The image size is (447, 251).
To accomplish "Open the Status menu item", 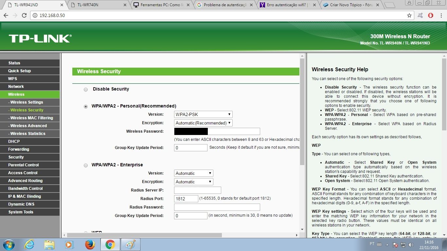I will 30,63.
